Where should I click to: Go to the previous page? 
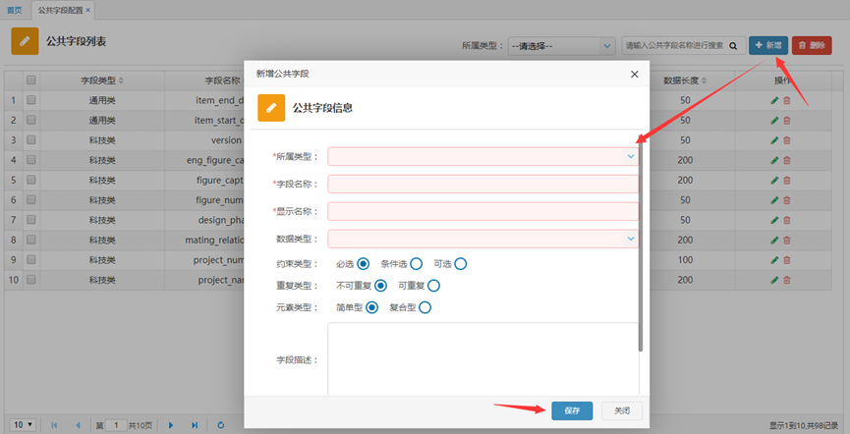click(x=78, y=425)
